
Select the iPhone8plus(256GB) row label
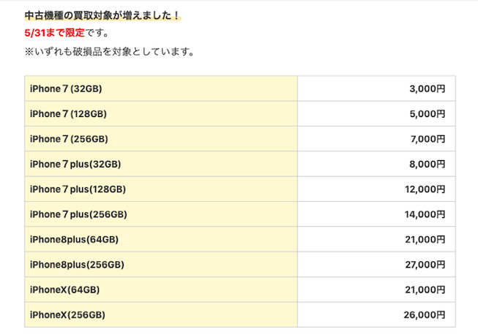pos(77,264)
